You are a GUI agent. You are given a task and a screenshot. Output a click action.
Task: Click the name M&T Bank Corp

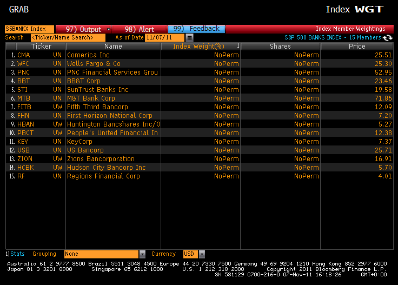(x=91, y=98)
